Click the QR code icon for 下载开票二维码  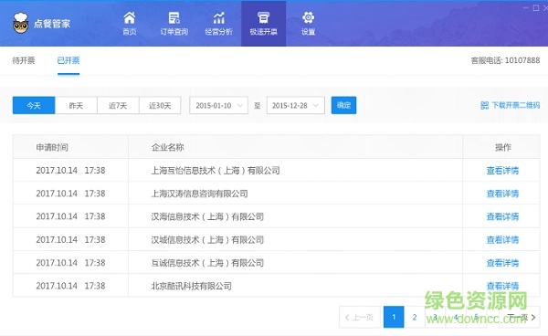click(x=484, y=105)
